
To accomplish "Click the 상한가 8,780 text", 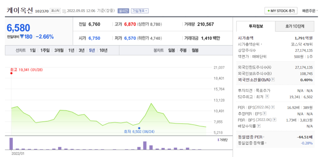I will click(149, 24).
